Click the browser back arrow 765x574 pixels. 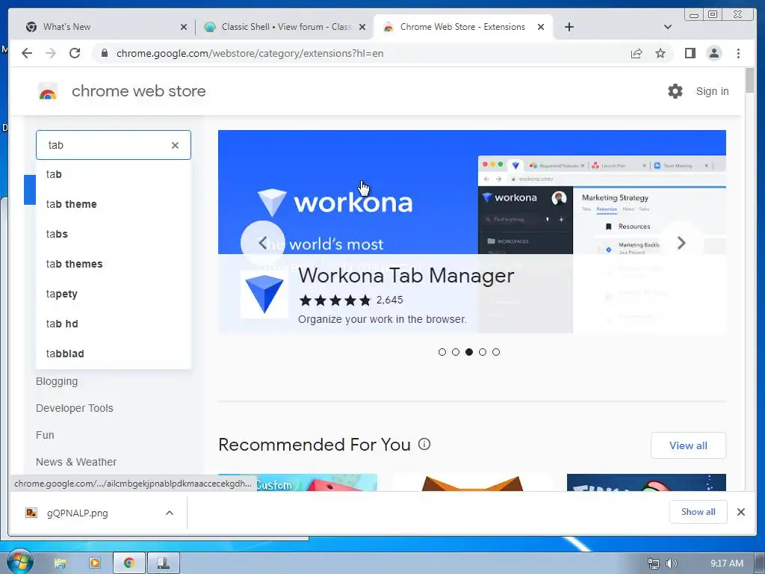point(27,53)
